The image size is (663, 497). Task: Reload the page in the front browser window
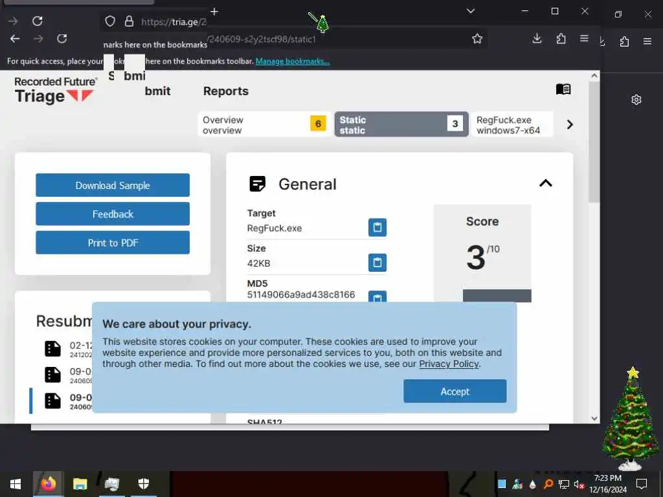(x=62, y=39)
